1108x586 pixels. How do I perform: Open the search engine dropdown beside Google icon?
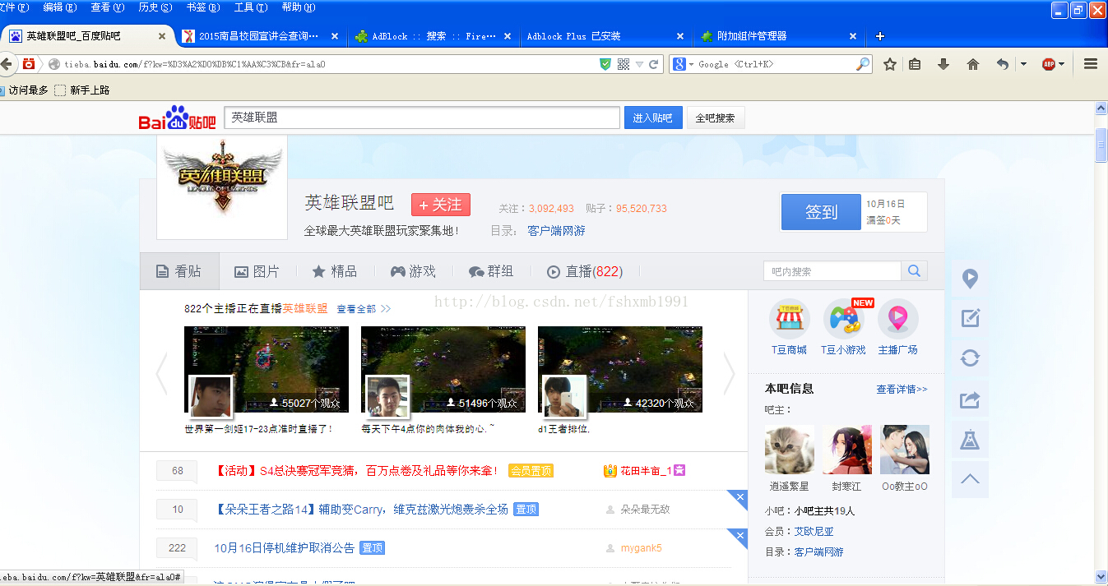tap(692, 64)
